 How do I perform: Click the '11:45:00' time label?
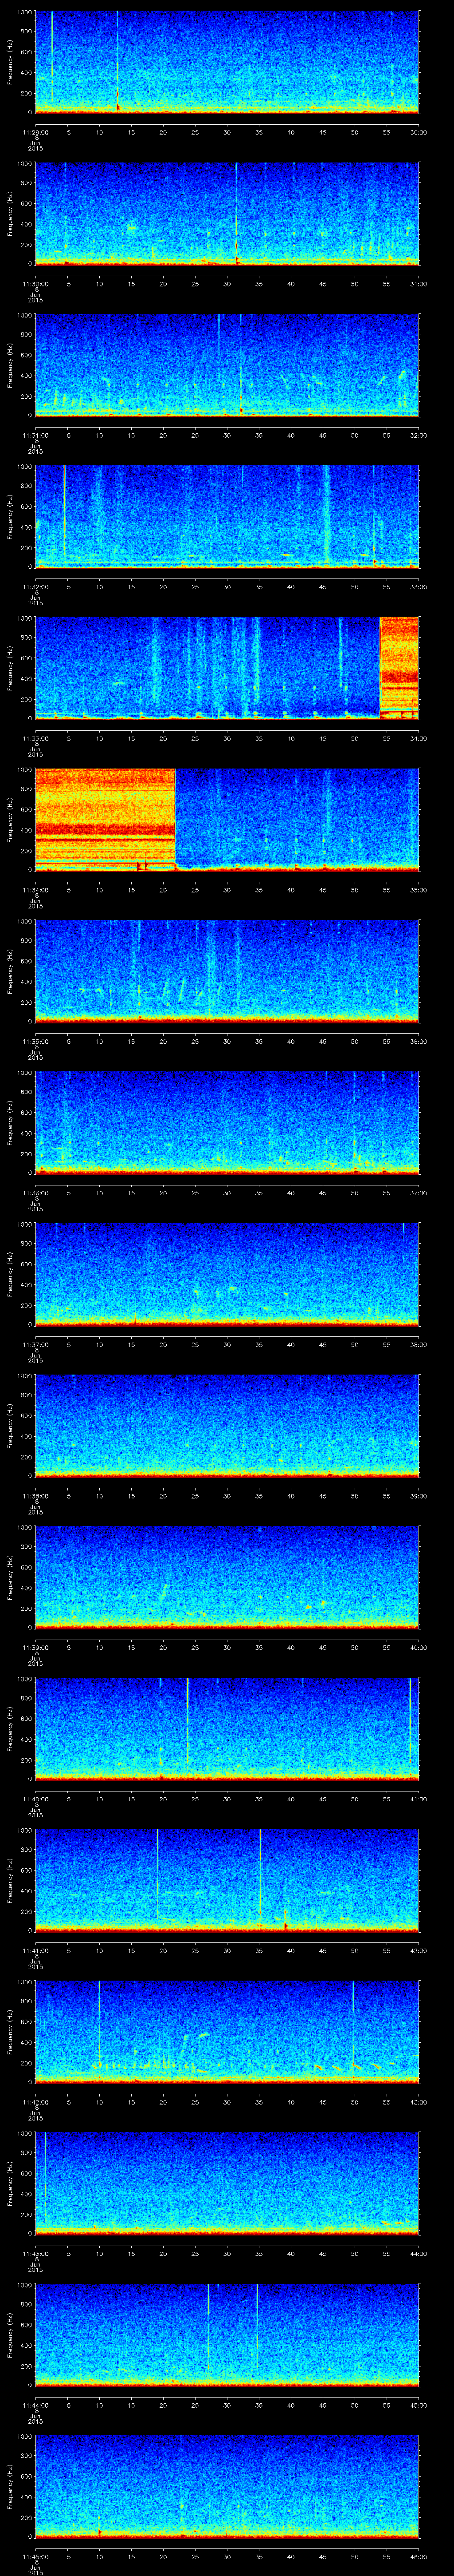35,2556
